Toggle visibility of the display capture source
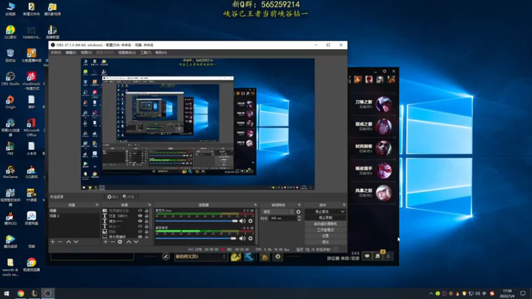 point(140,237)
